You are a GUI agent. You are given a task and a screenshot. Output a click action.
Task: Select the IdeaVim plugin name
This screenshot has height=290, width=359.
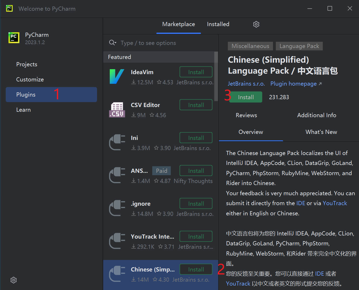(x=142, y=72)
